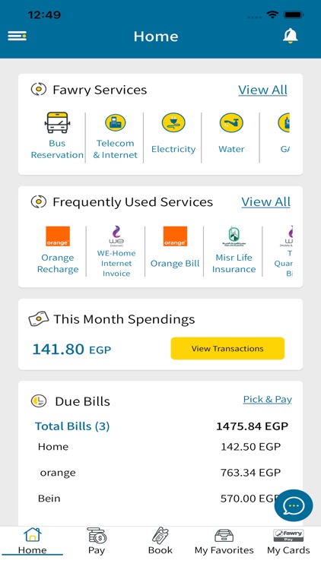Select the Water service icon
Screen dimensions: 321x570
click(231, 122)
